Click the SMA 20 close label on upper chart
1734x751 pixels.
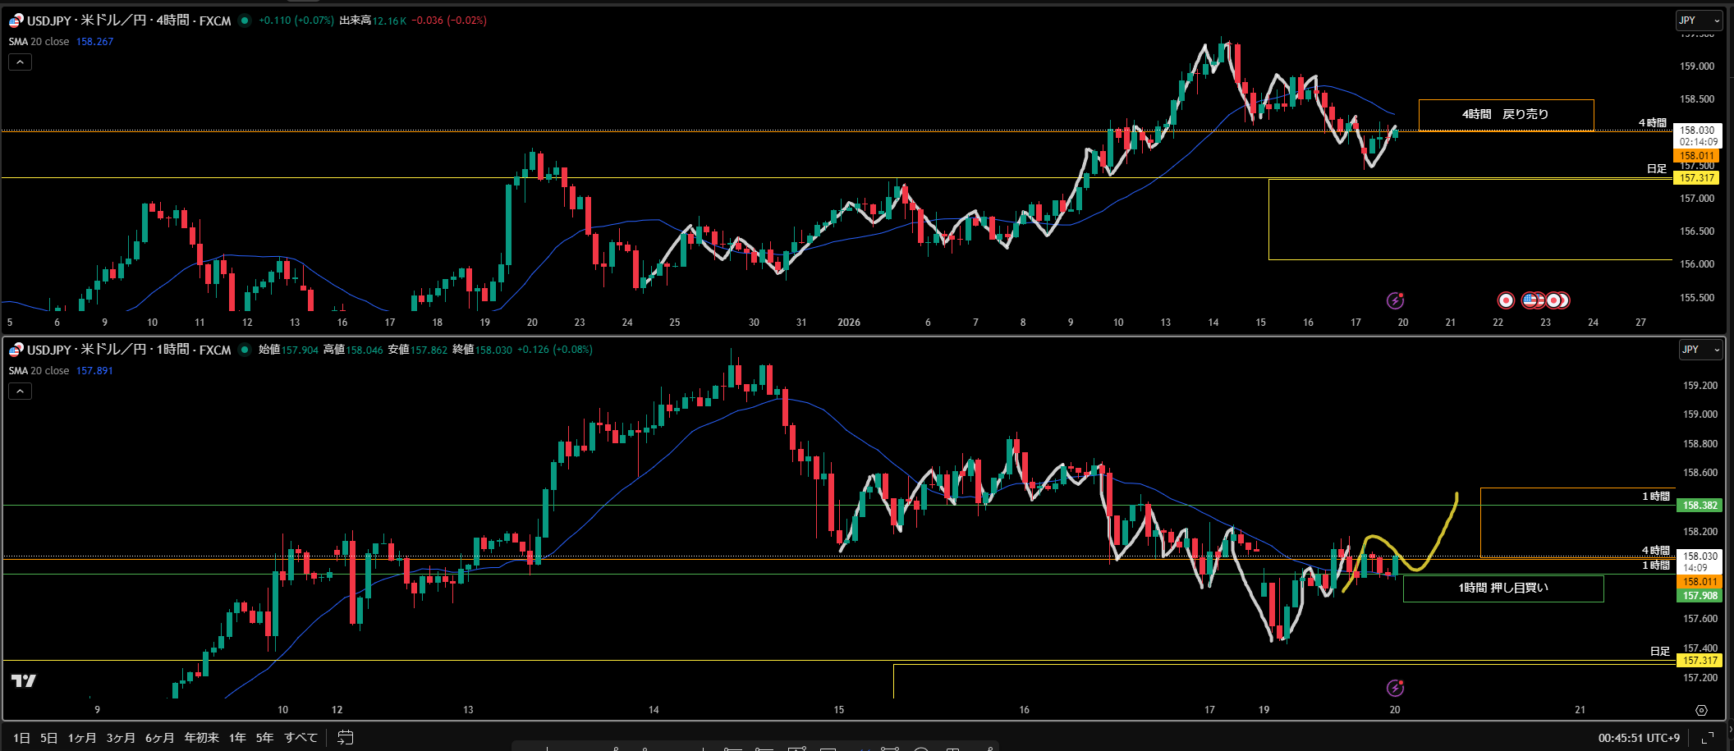click(39, 42)
